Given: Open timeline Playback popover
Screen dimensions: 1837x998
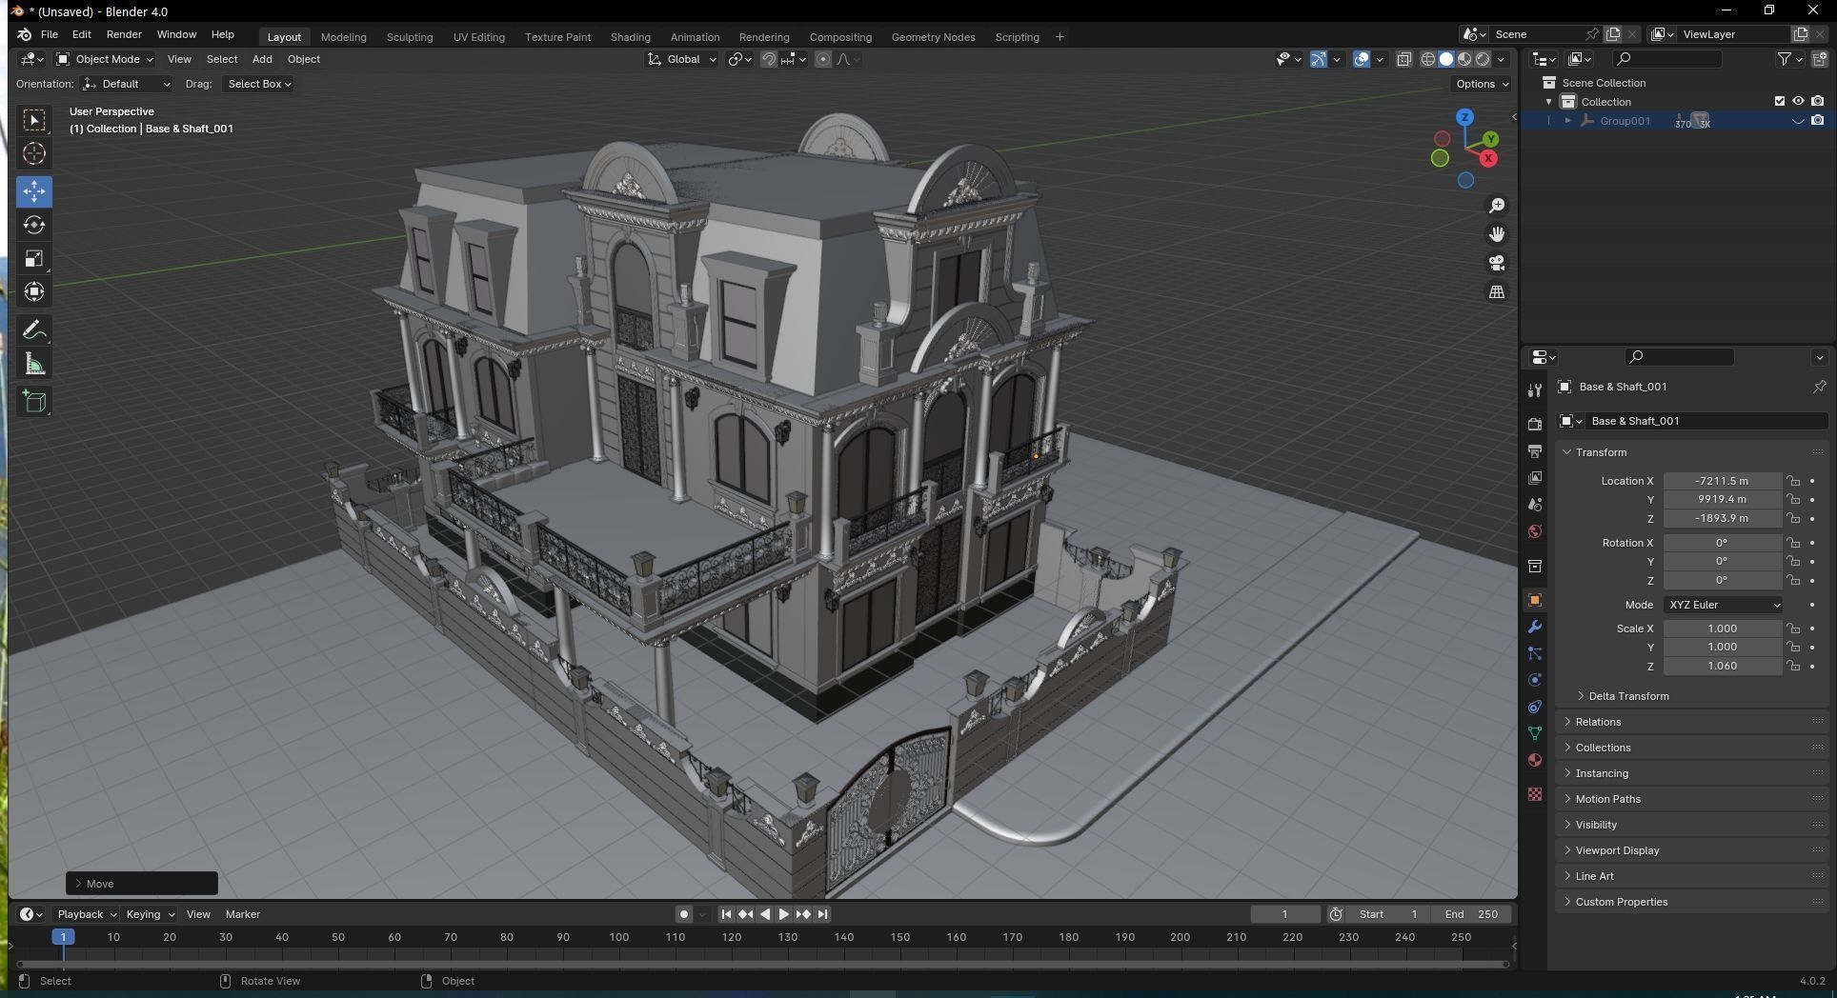Looking at the screenshot, I should (x=86, y=914).
